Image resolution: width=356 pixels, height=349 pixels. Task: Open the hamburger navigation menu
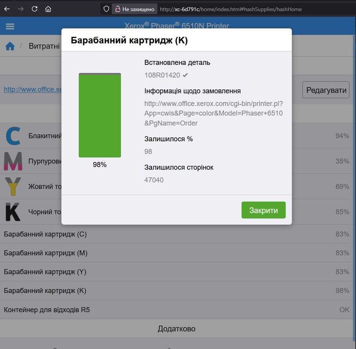(10, 26)
